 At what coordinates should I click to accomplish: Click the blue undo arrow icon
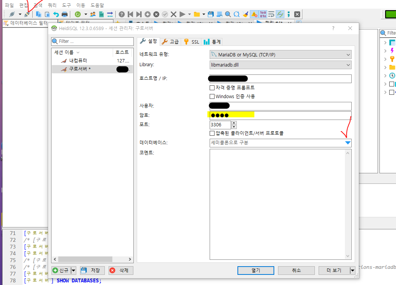point(56,14)
